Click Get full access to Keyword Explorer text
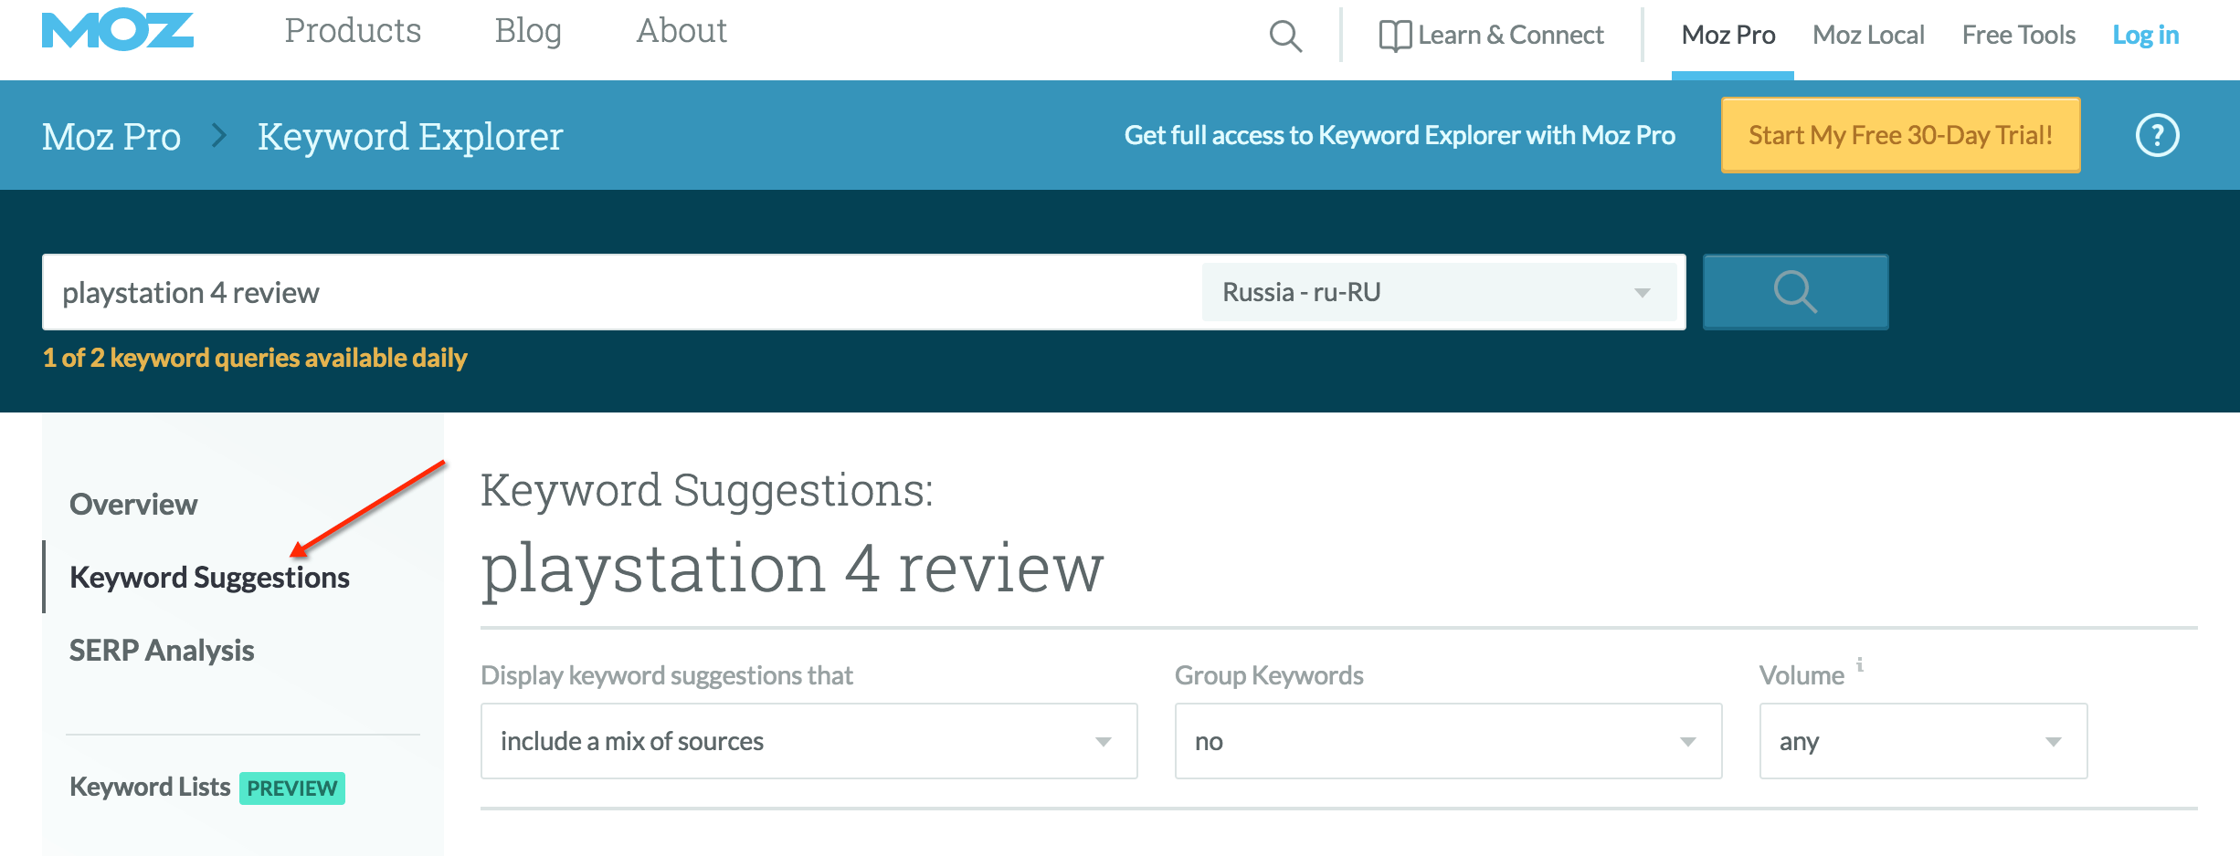2240x856 pixels. (x=1400, y=135)
